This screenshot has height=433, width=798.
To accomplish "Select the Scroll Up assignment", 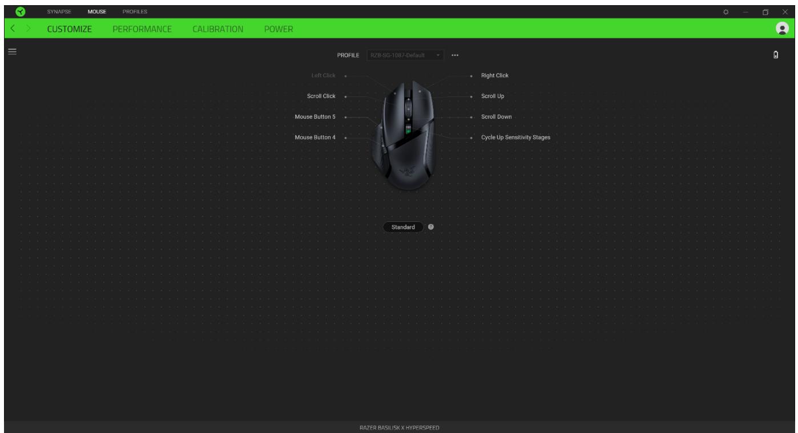I will [x=493, y=96].
